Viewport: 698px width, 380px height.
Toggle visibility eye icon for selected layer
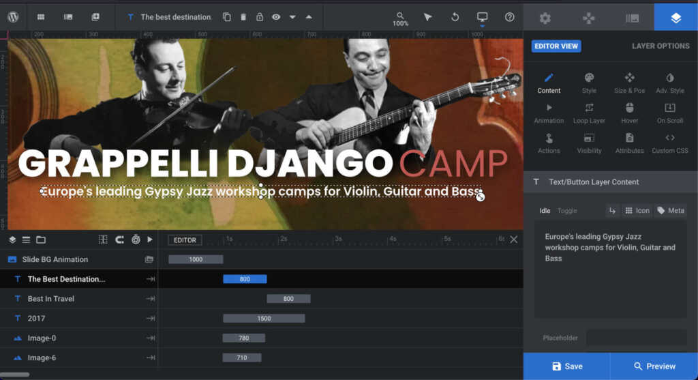click(x=276, y=17)
